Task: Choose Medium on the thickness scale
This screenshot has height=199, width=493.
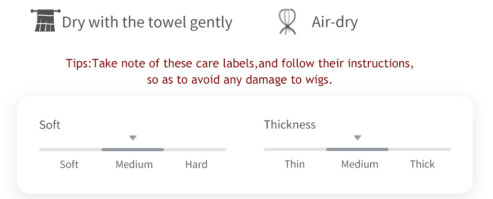Action: [360, 164]
